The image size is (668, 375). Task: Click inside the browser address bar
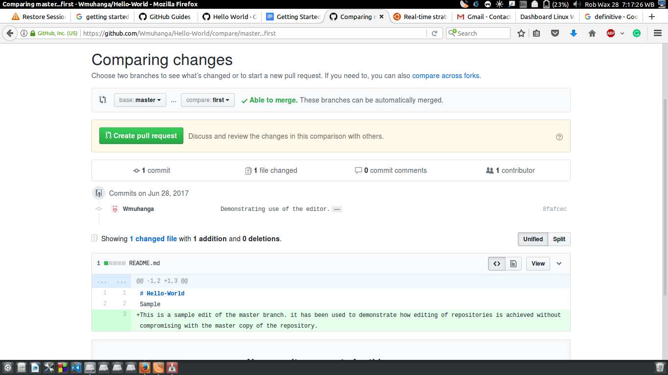click(245, 33)
